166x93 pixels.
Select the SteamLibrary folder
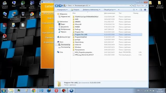point(107,42)
